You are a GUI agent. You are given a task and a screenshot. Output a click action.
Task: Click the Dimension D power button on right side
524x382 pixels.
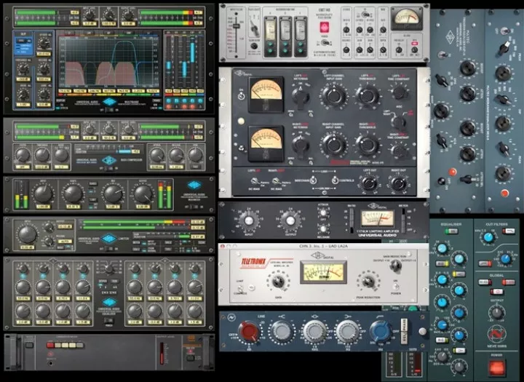[x=190, y=358]
